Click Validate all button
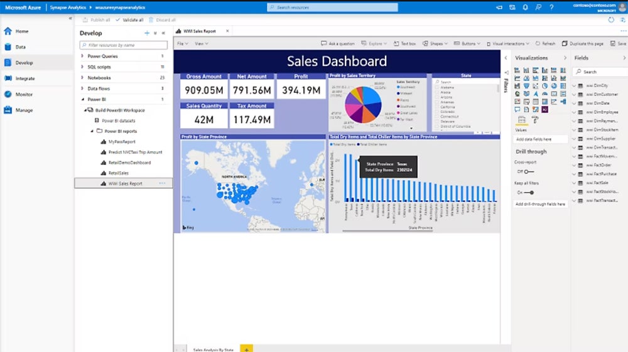 129,19
